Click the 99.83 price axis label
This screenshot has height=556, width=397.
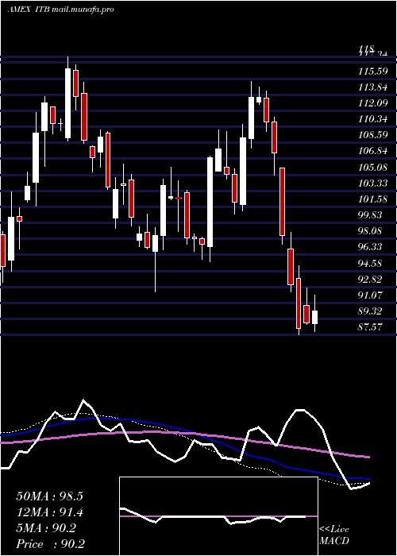(x=370, y=215)
